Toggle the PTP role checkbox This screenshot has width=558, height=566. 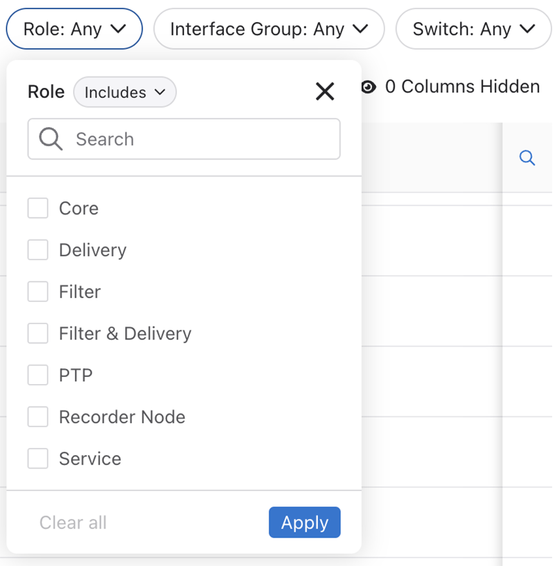coord(38,375)
